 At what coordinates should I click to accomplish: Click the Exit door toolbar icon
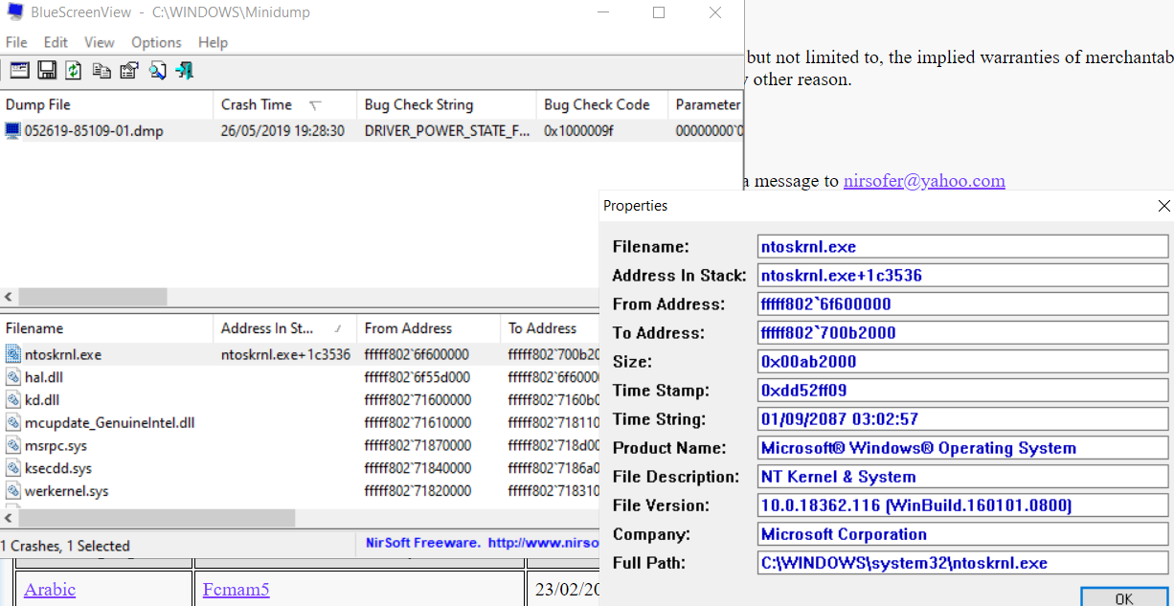[x=185, y=70]
